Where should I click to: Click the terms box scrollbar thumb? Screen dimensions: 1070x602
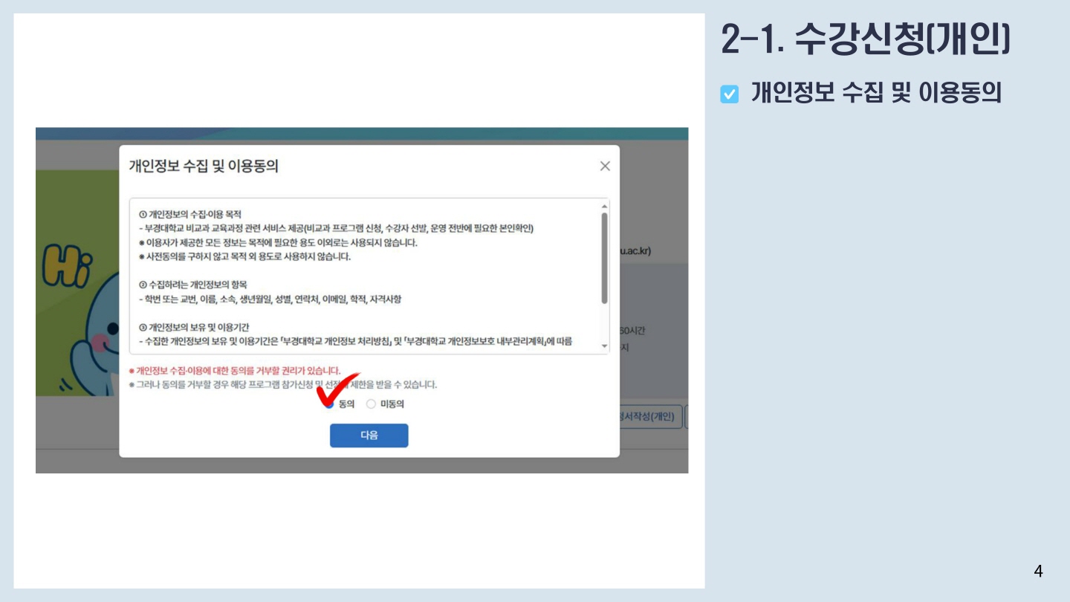(x=604, y=257)
